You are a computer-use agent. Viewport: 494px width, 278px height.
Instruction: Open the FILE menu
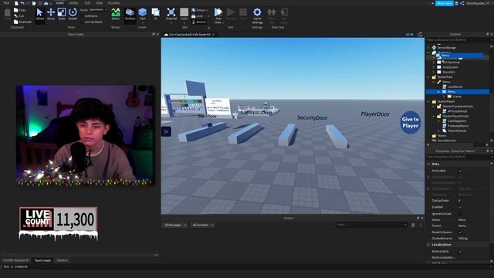[x=6, y=3]
